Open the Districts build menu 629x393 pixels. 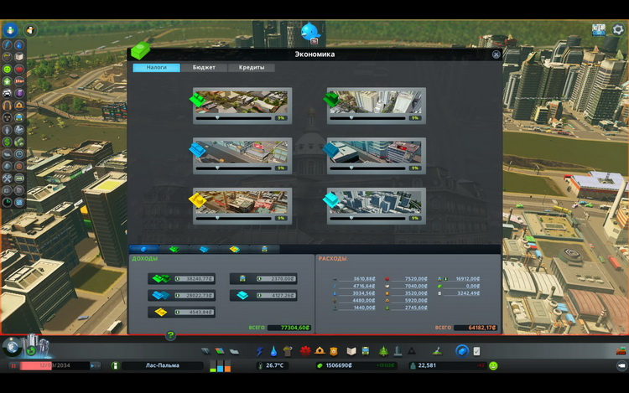[234, 351]
